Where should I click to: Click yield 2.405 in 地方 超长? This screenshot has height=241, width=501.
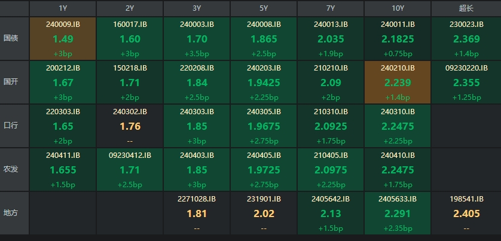(466, 213)
